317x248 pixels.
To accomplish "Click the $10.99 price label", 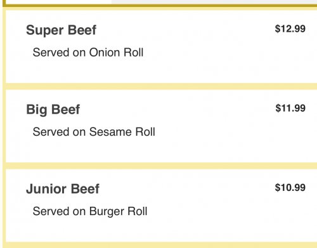I will click(x=290, y=188).
